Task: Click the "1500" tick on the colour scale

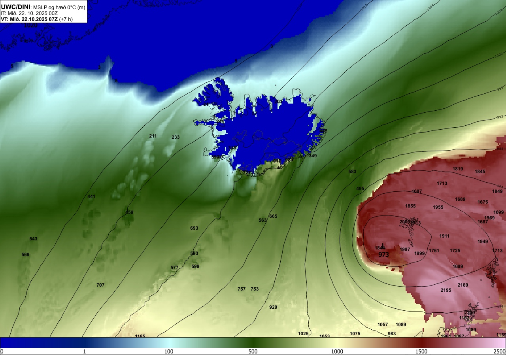Action: point(421,351)
